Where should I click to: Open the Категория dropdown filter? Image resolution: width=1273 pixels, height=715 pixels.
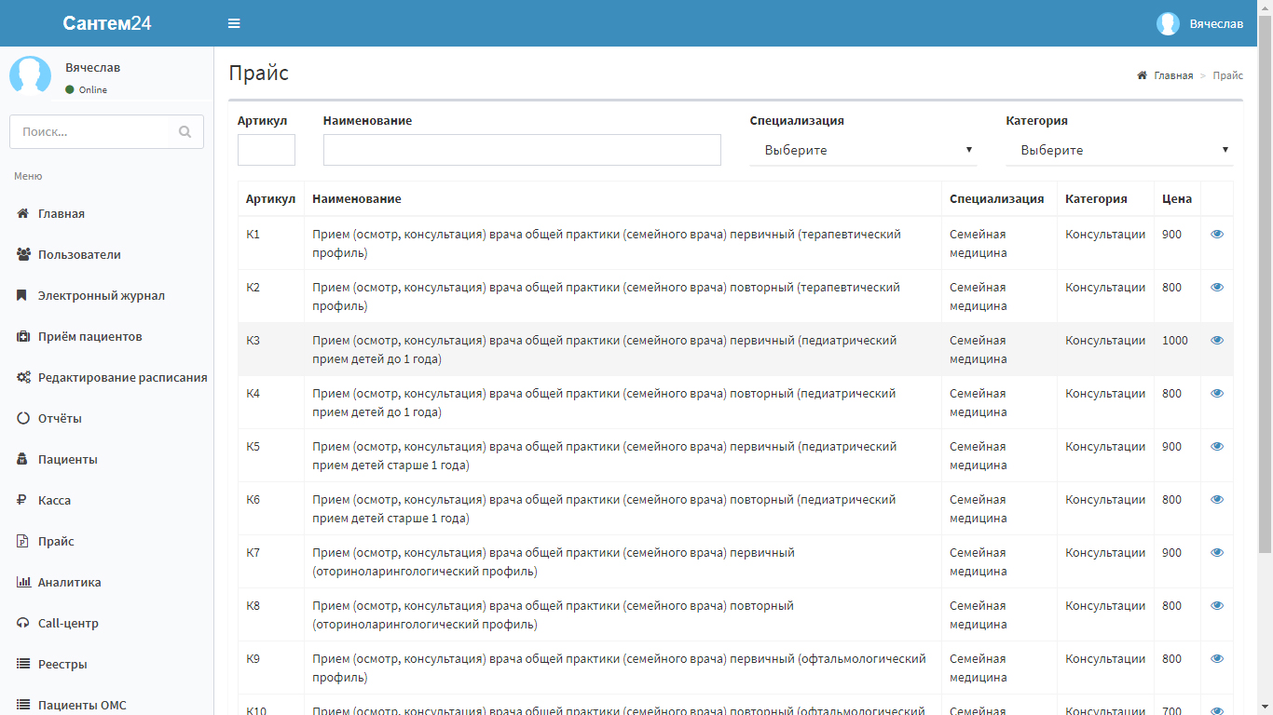pos(1119,150)
